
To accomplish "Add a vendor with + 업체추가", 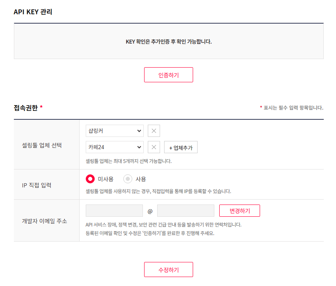I will point(180,147).
